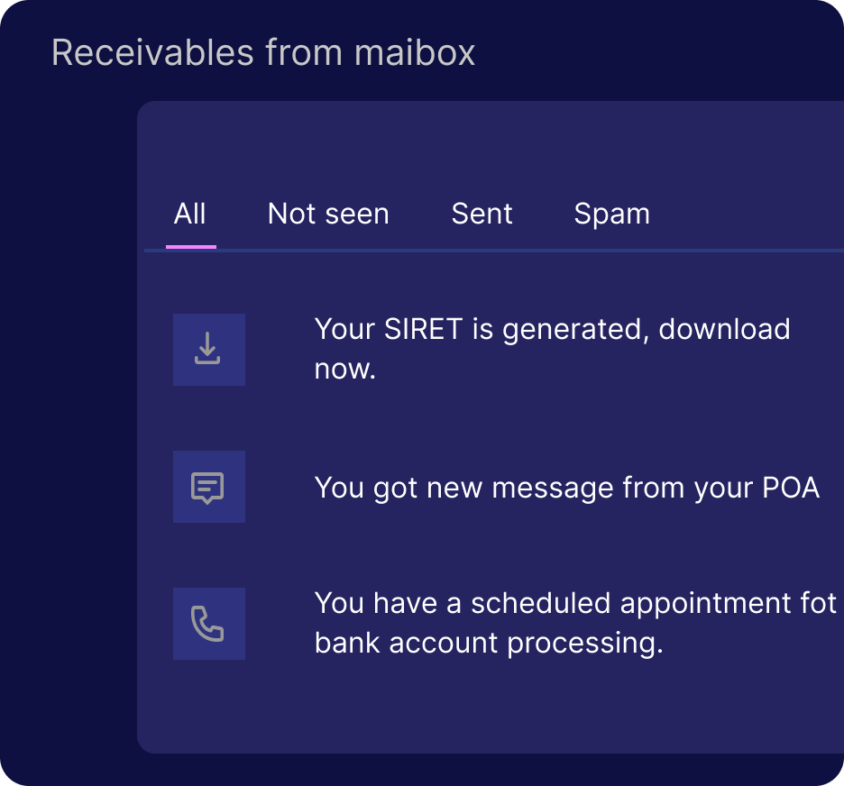Click the pink underline beneath All
Screen dimensions: 844x786
pyautogui.click(x=191, y=247)
